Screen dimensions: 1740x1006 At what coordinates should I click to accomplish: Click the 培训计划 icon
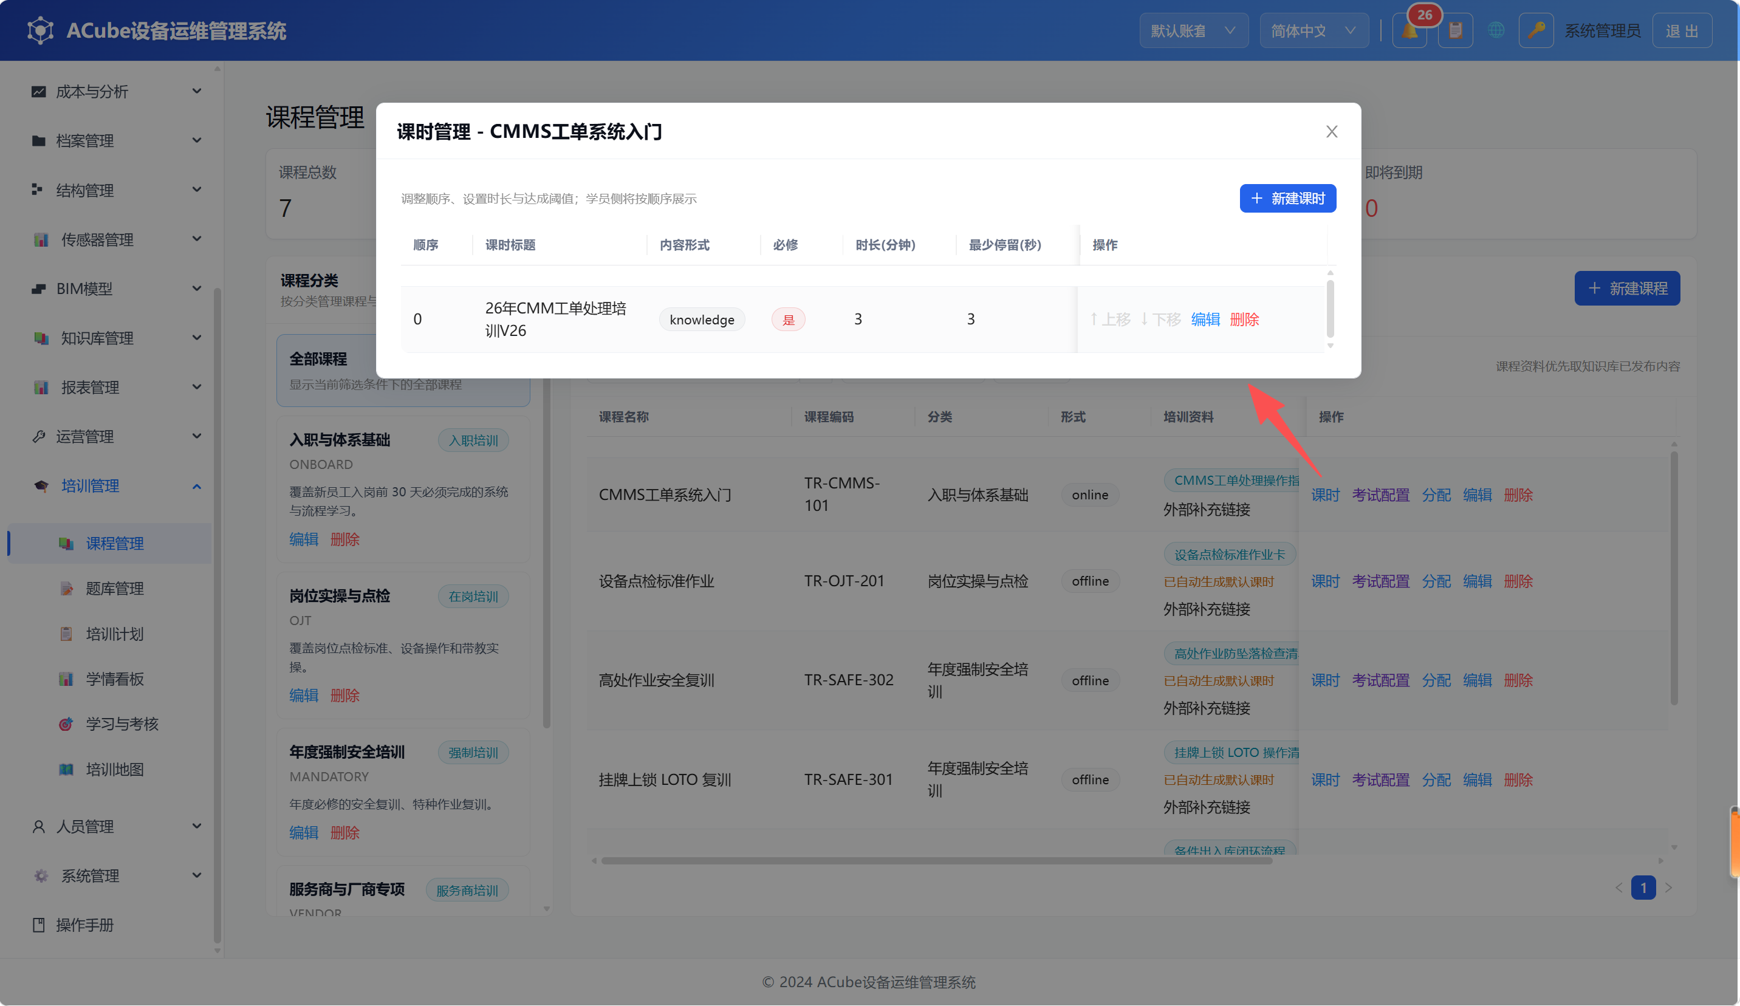pyautogui.click(x=66, y=633)
